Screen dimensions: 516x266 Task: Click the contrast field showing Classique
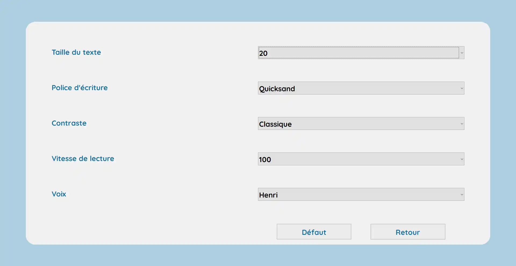point(359,124)
